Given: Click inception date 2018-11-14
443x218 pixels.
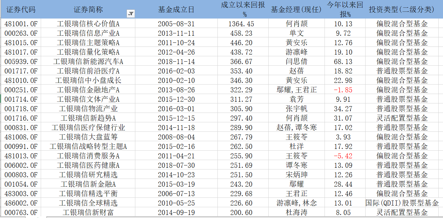Looking at the screenshot, I should point(176,61).
